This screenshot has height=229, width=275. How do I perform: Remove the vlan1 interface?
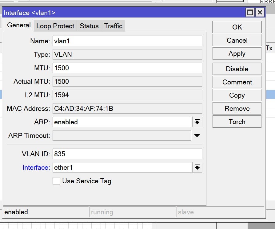point(237,109)
